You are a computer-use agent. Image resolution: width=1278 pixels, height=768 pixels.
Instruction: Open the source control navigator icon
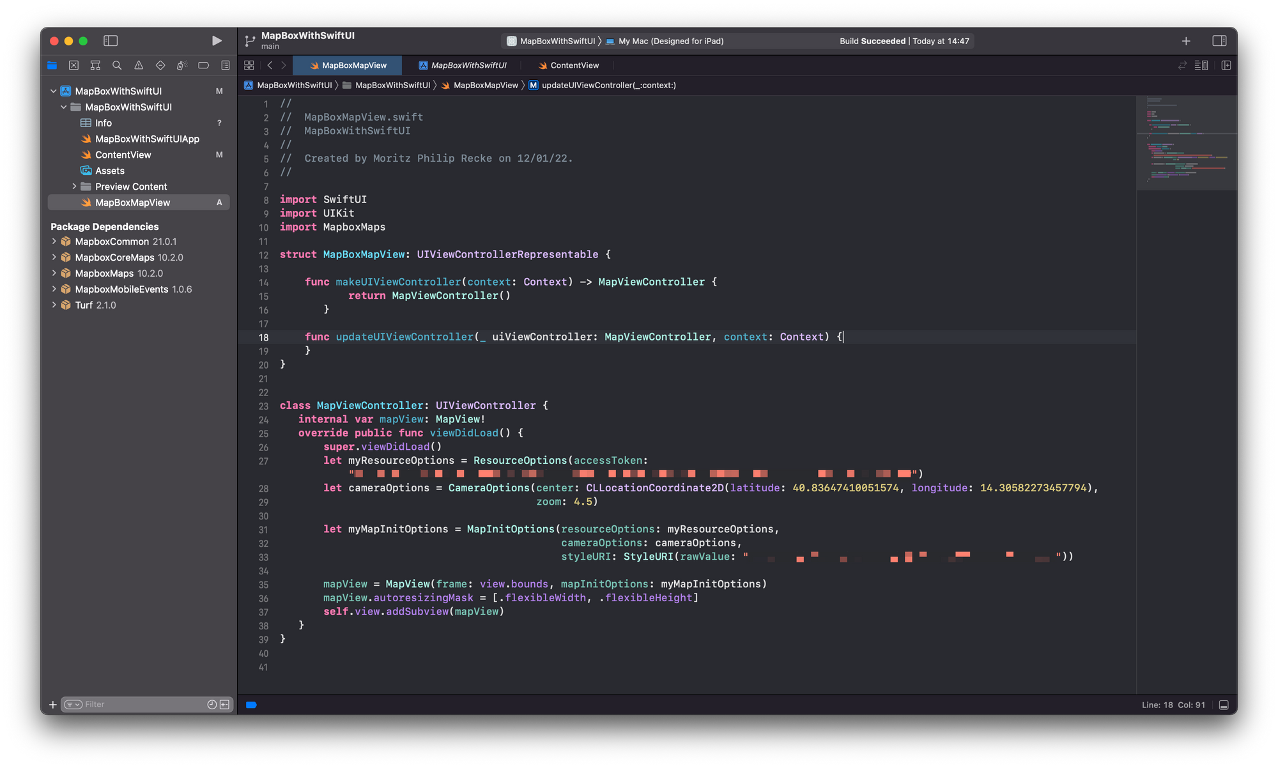pos(73,65)
